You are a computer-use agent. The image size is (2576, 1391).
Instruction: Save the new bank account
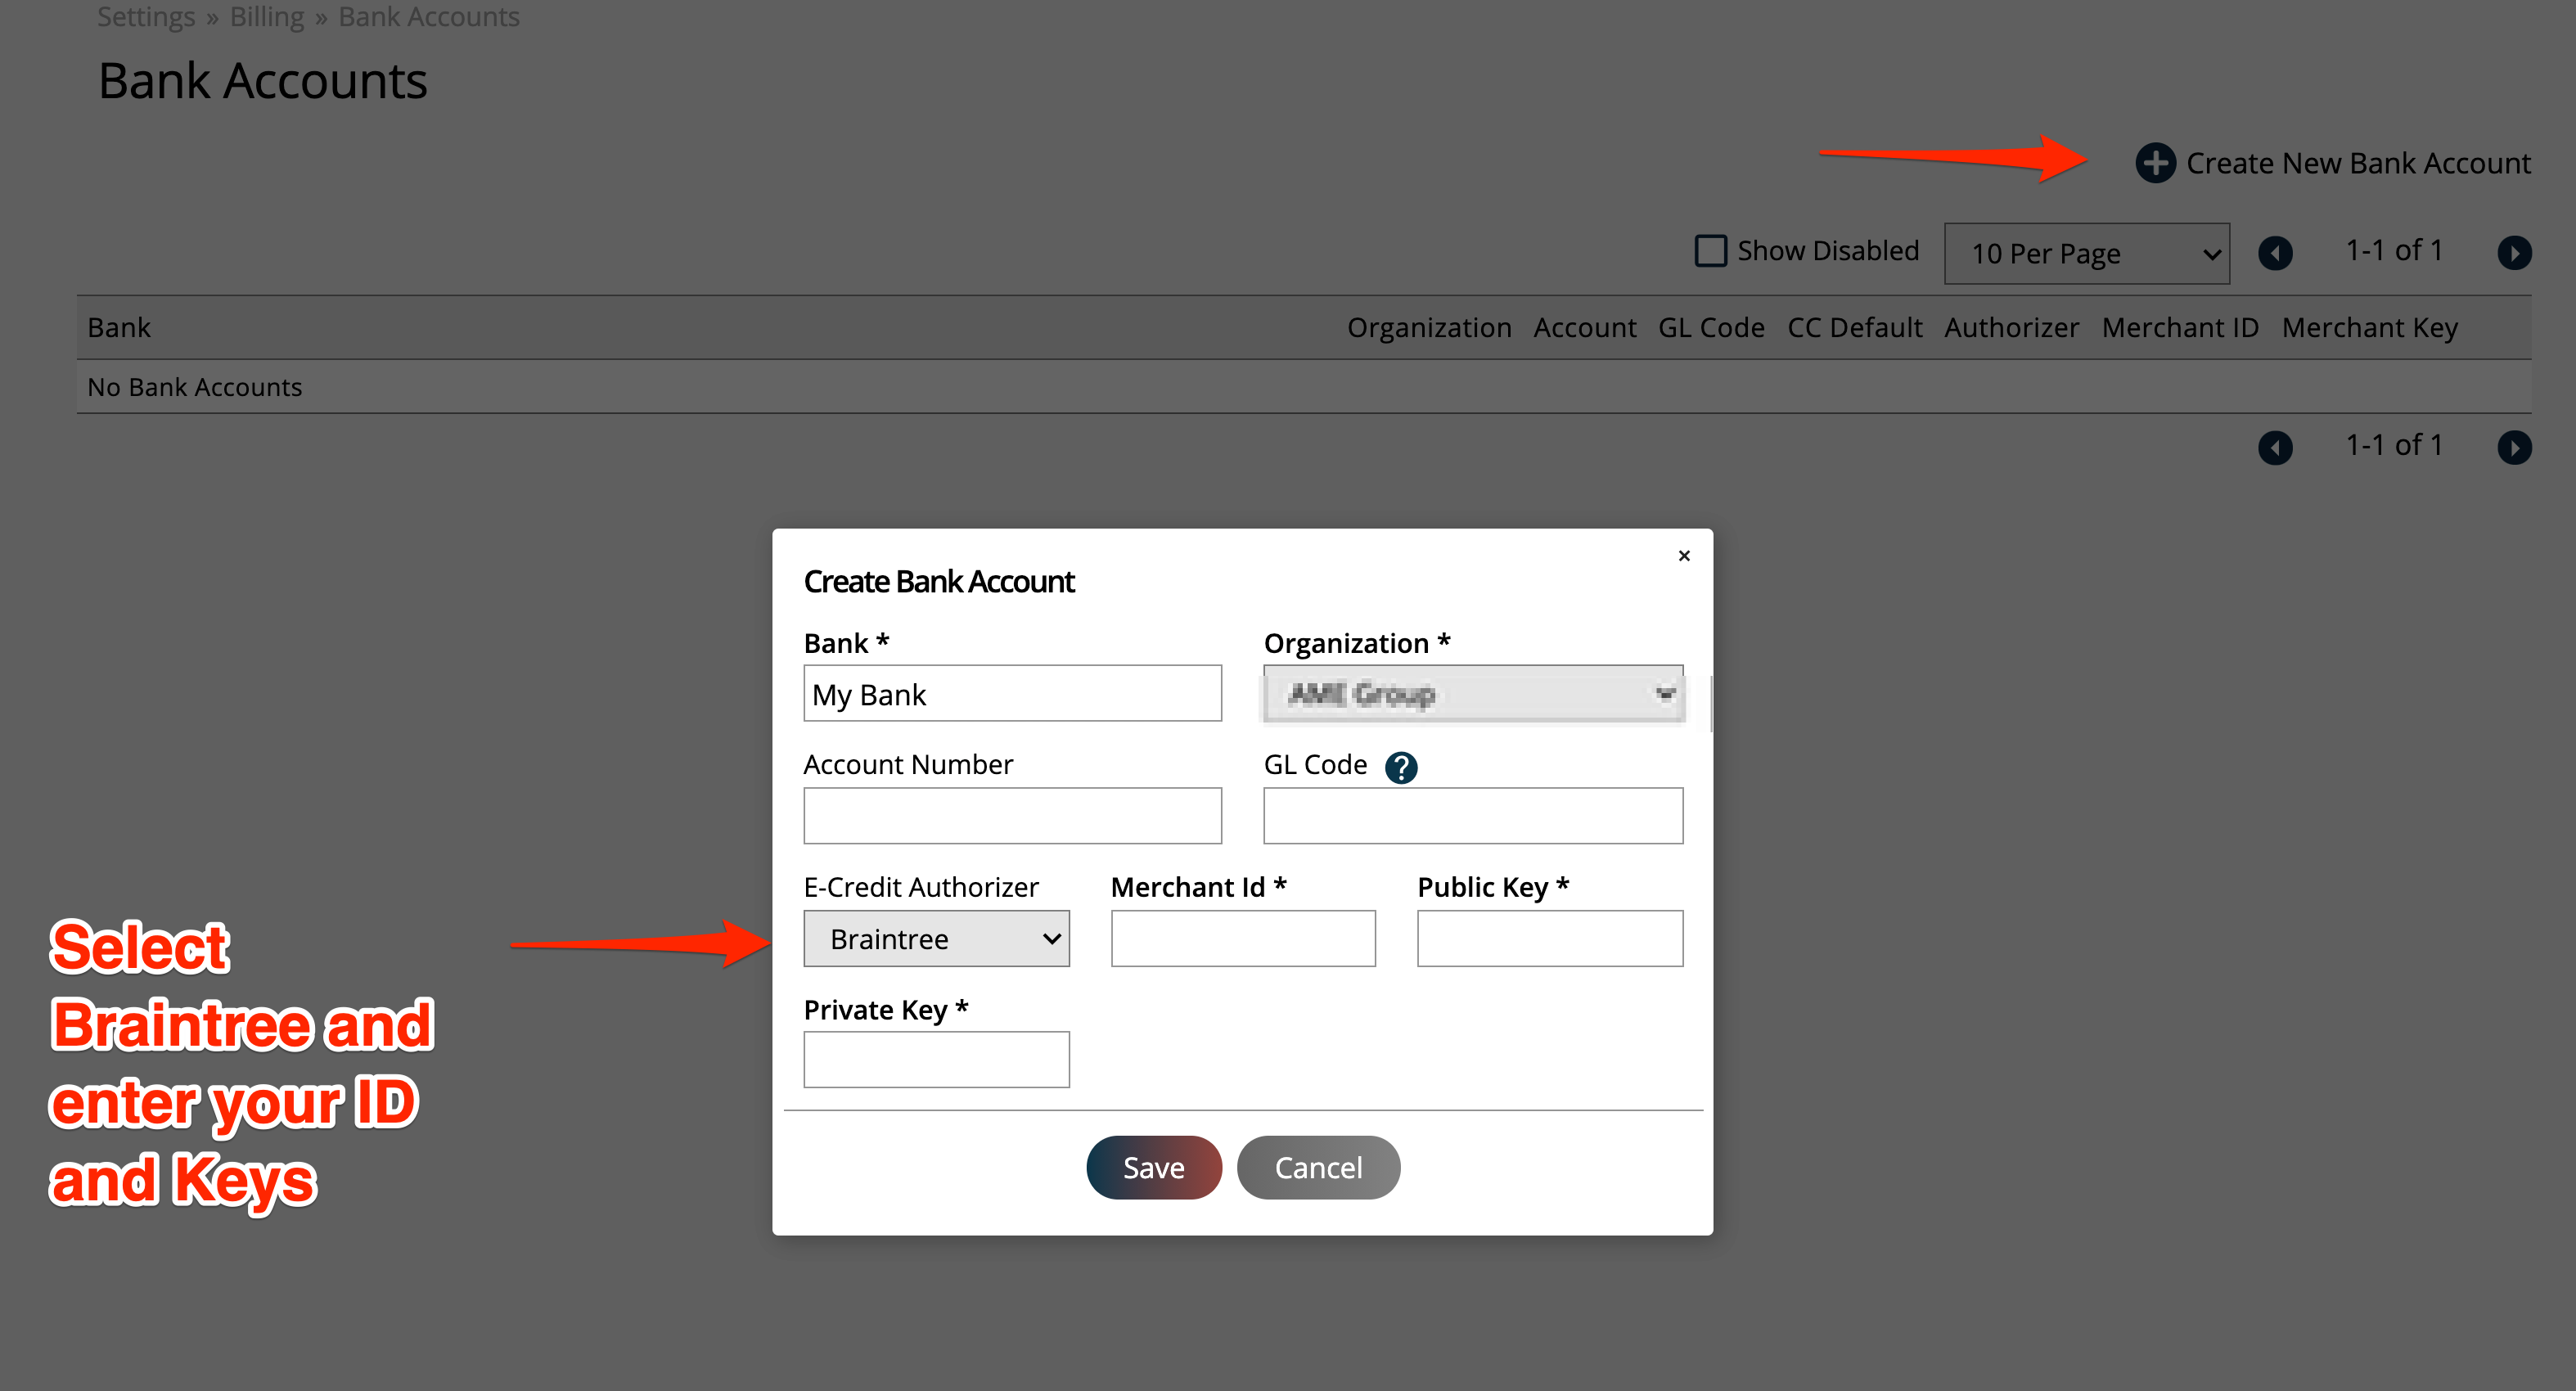pos(1153,1167)
